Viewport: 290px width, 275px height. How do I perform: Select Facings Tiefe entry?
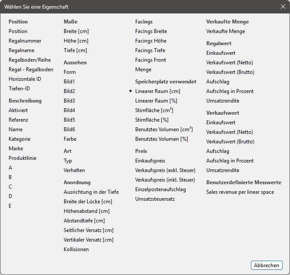tap(150, 50)
